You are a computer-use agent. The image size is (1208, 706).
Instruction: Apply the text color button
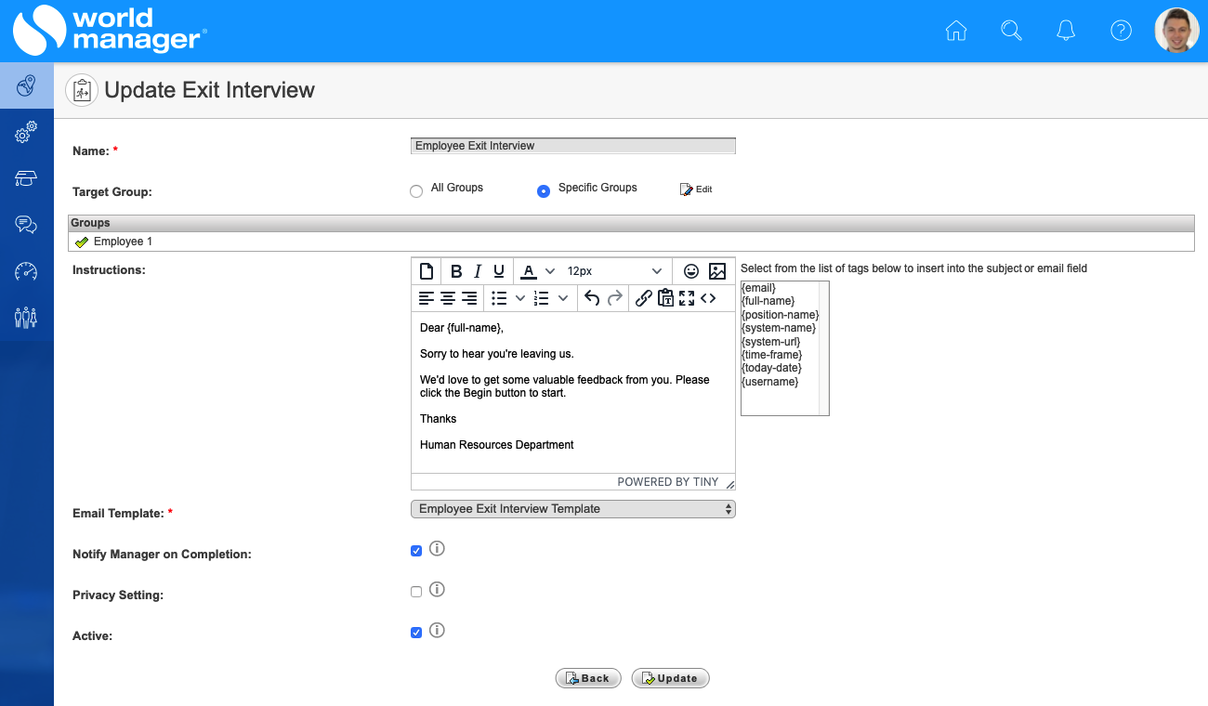coord(529,271)
